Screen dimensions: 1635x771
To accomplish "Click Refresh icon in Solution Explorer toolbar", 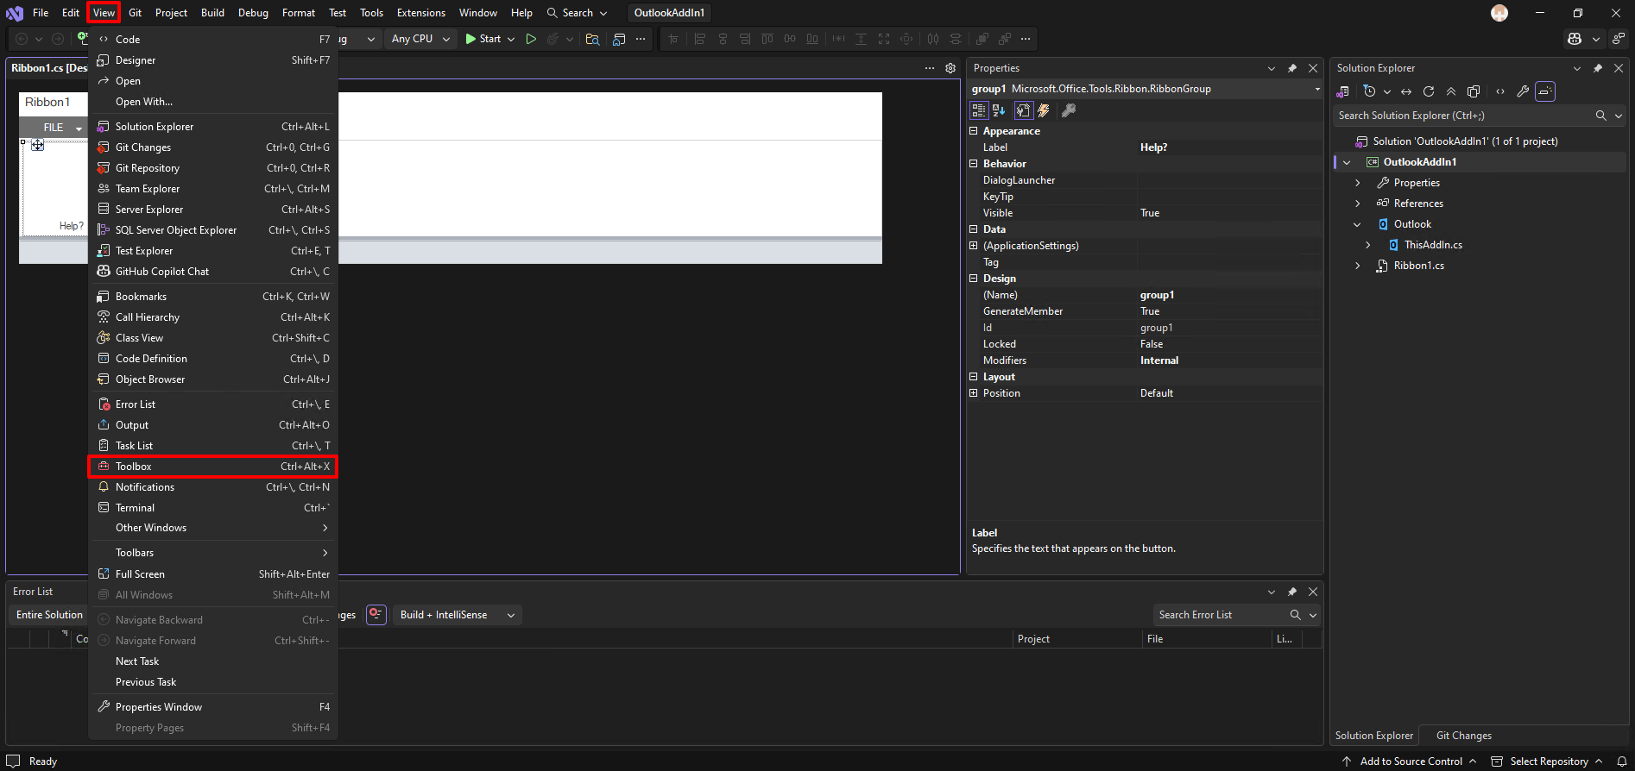I will [x=1429, y=91].
